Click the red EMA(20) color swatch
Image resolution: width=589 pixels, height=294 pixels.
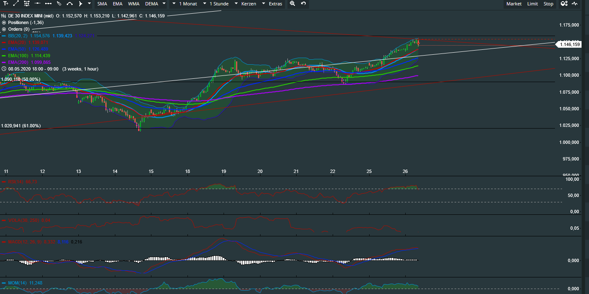[4, 42]
